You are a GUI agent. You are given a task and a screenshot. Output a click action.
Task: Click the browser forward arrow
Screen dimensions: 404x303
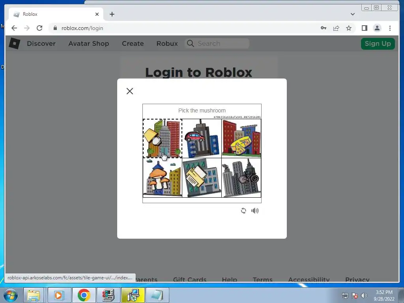point(27,28)
